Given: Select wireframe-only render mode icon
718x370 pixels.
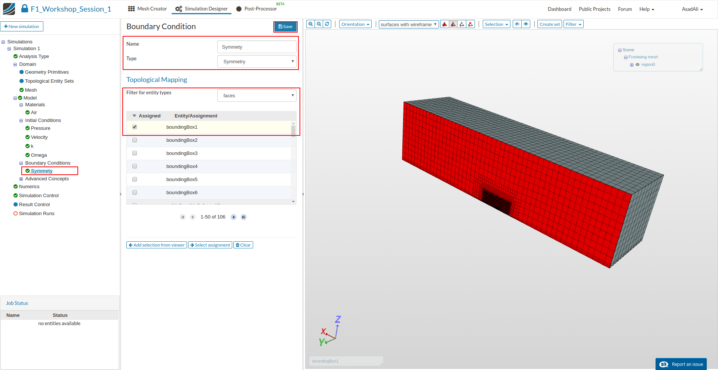Looking at the screenshot, I should [x=462, y=24].
